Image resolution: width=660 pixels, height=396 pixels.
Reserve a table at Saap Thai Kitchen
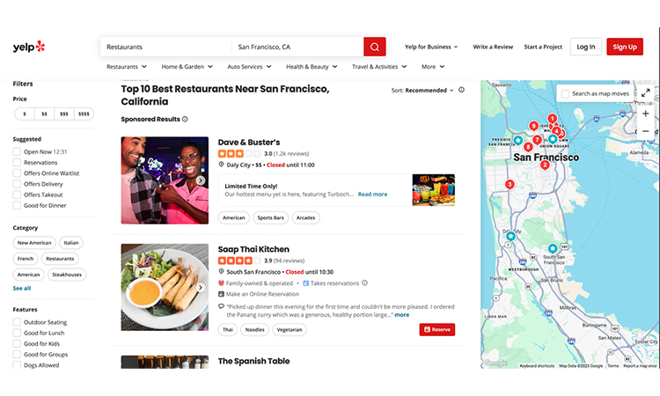coord(436,329)
